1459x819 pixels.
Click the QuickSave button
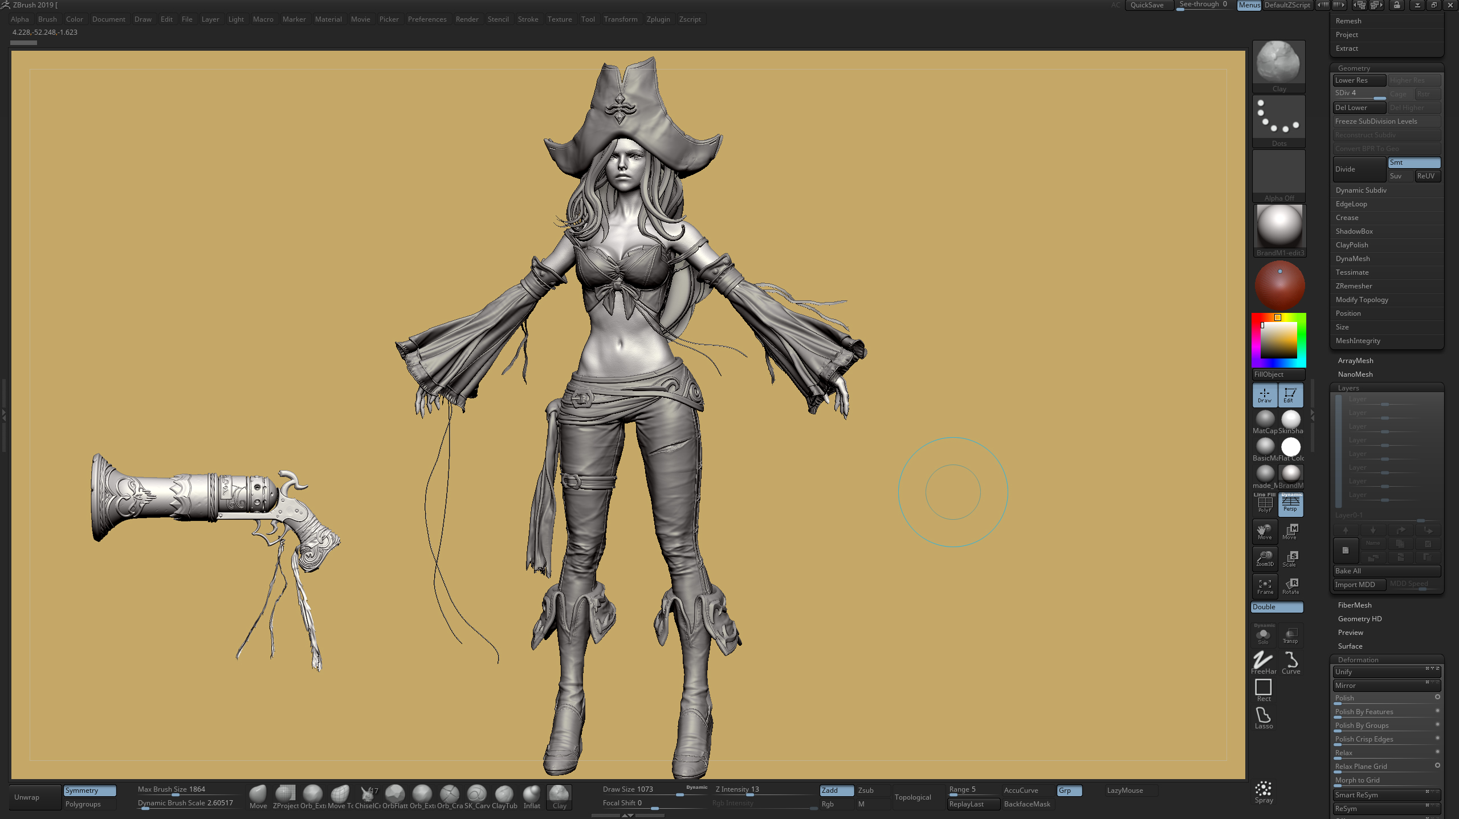pos(1147,5)
